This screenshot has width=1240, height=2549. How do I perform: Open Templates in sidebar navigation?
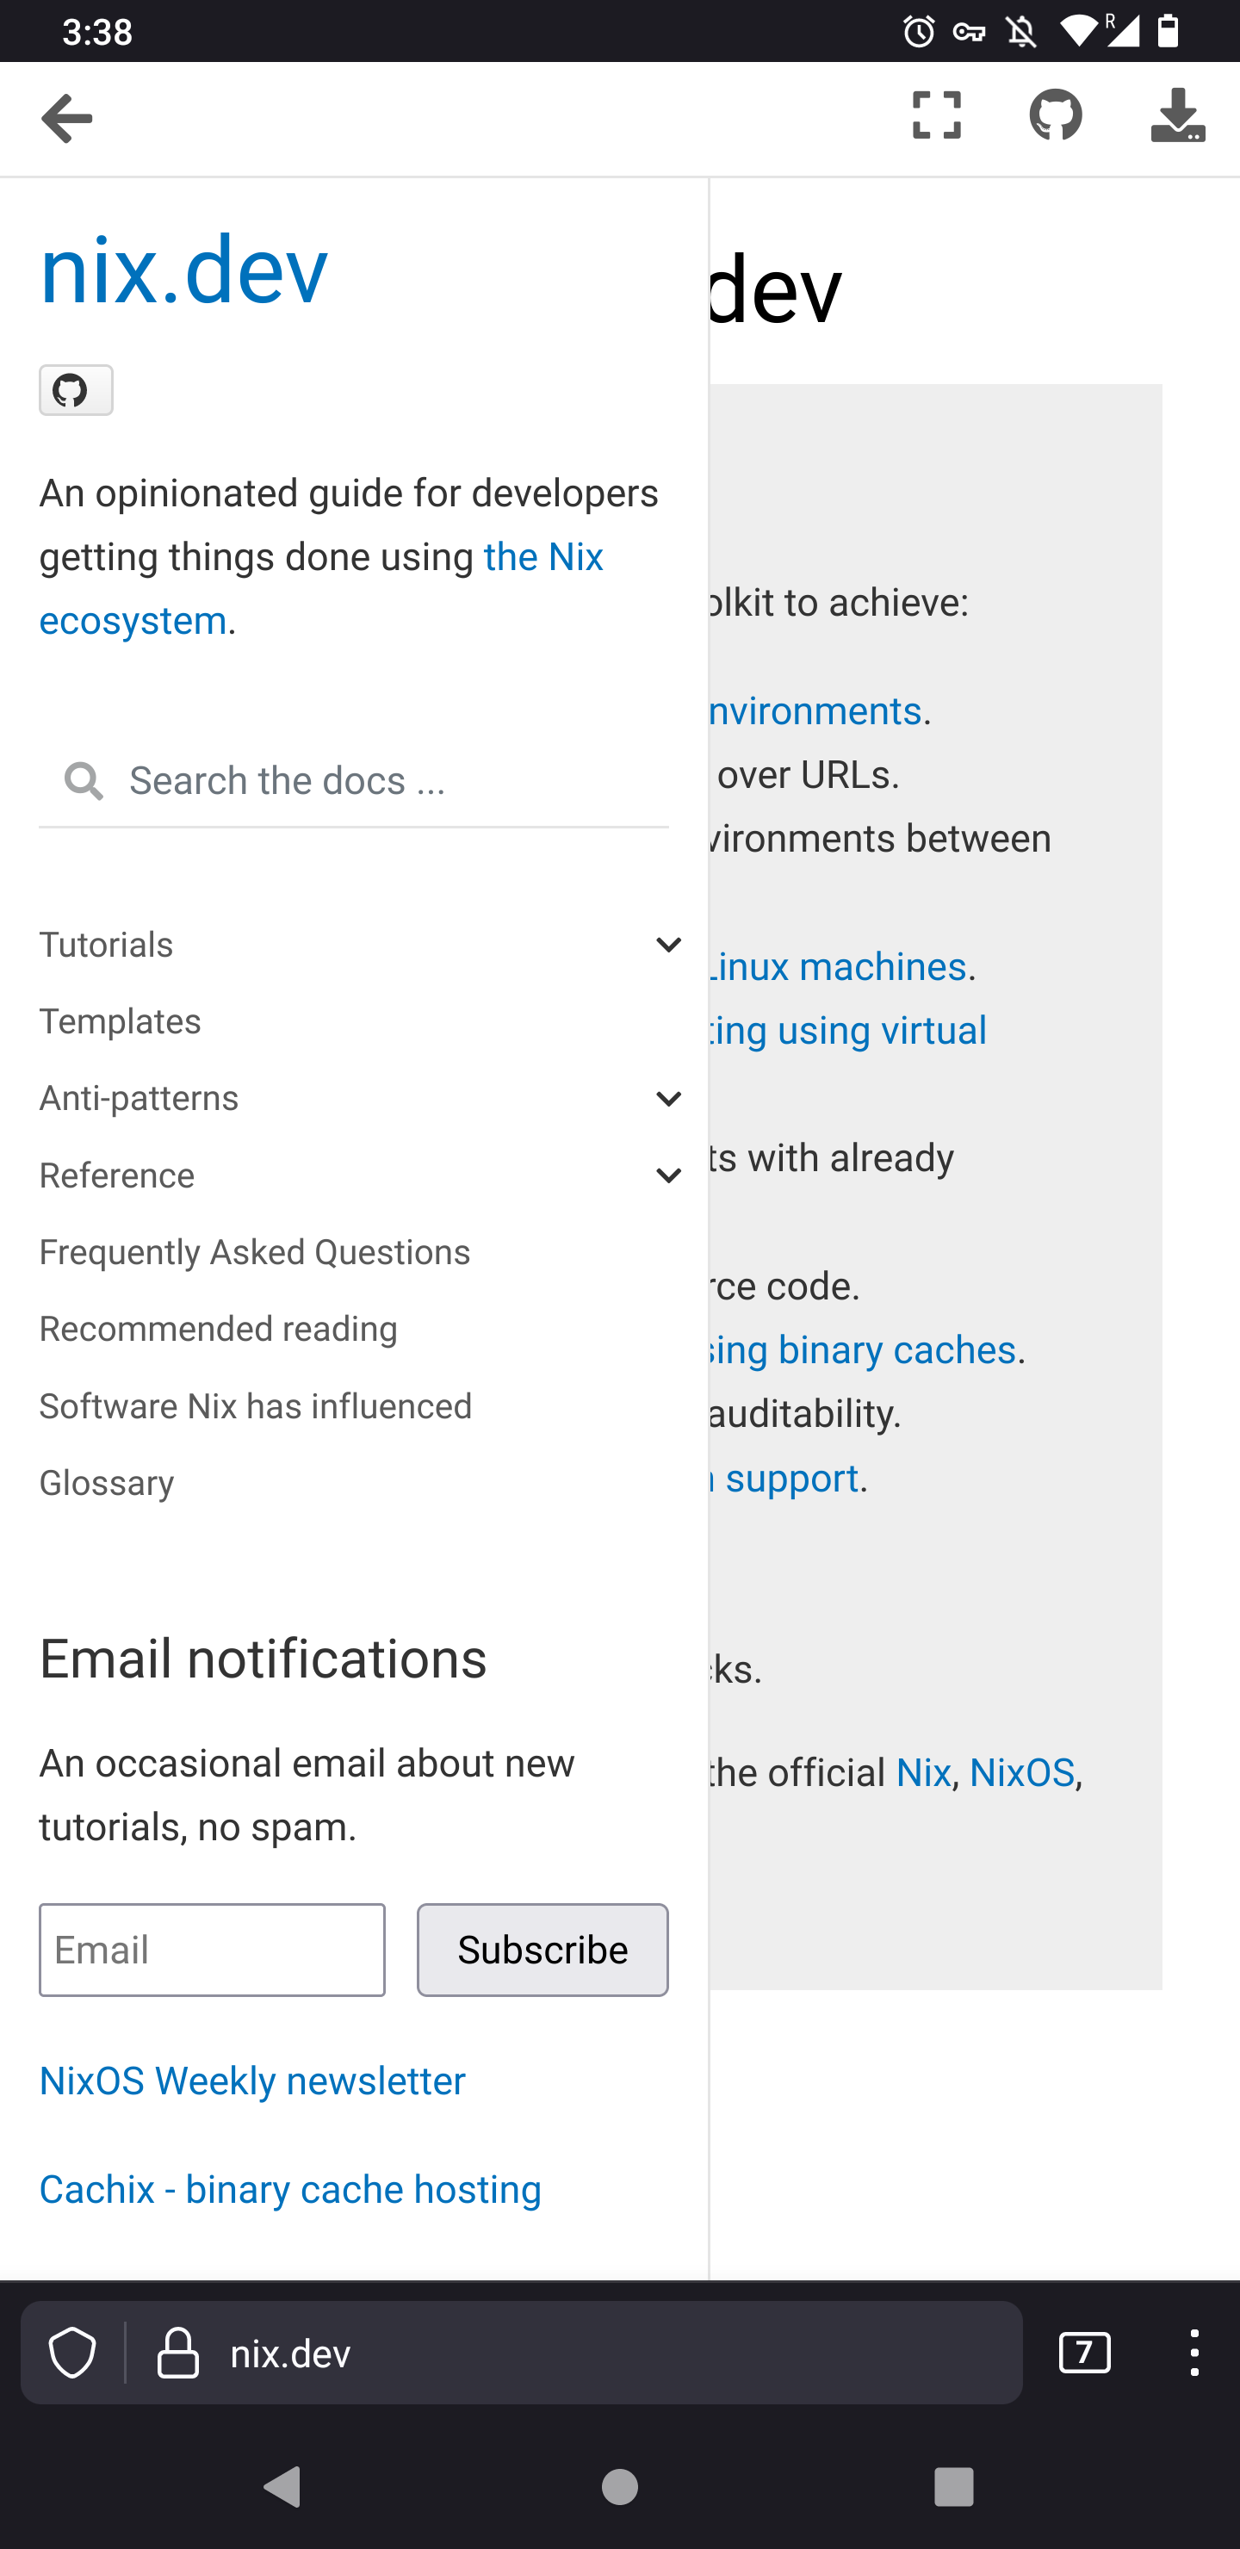click(120, 1021)
